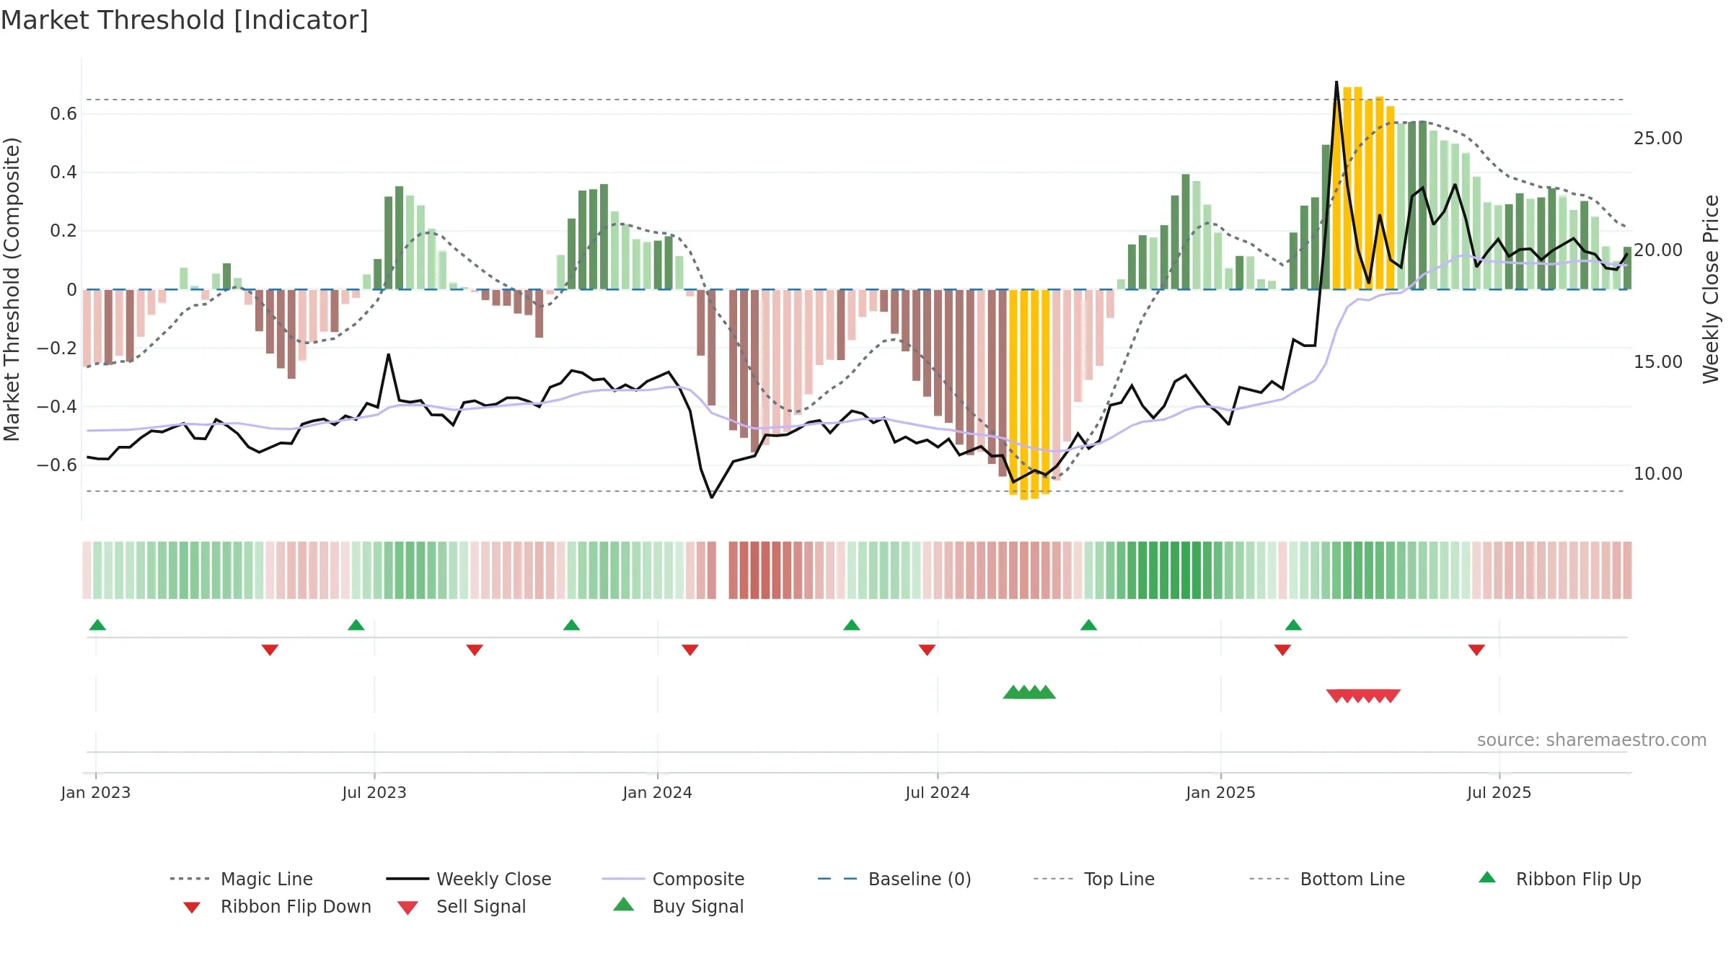Click the Composite lavender line sample
1731x974 pixels.
pyautogui.click(x=623, y=879)
